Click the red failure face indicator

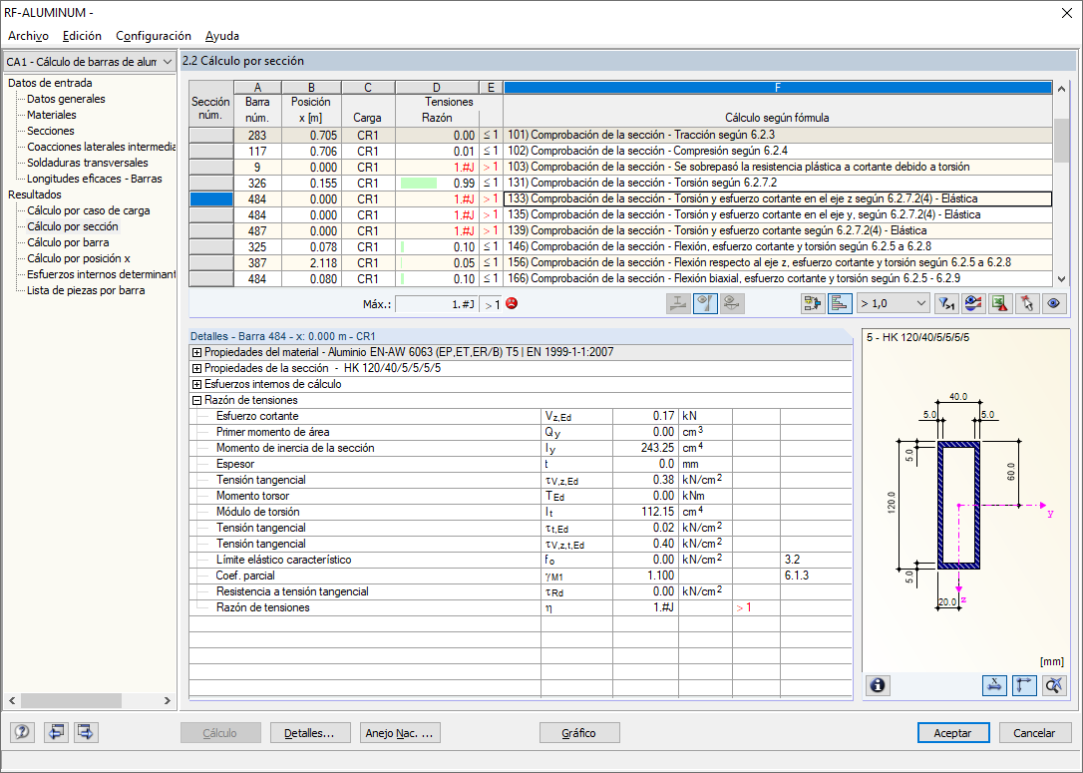click(512, 303)
